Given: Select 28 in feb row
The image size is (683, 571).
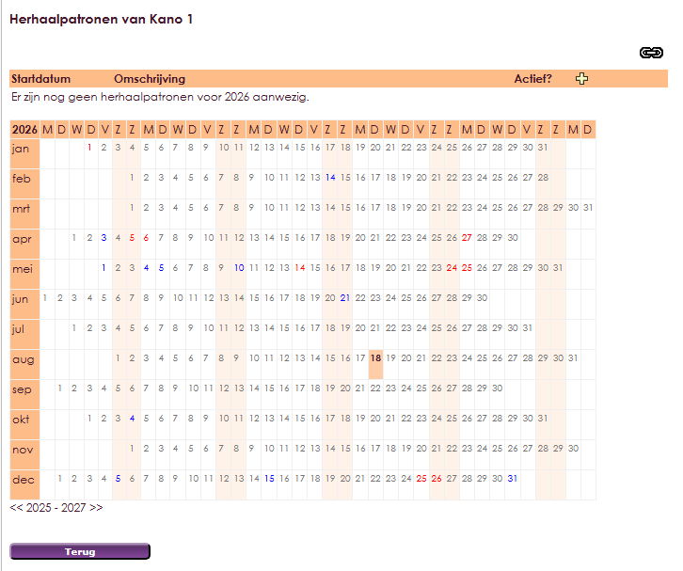Looking at the screenshot, I should click(543, 178).
